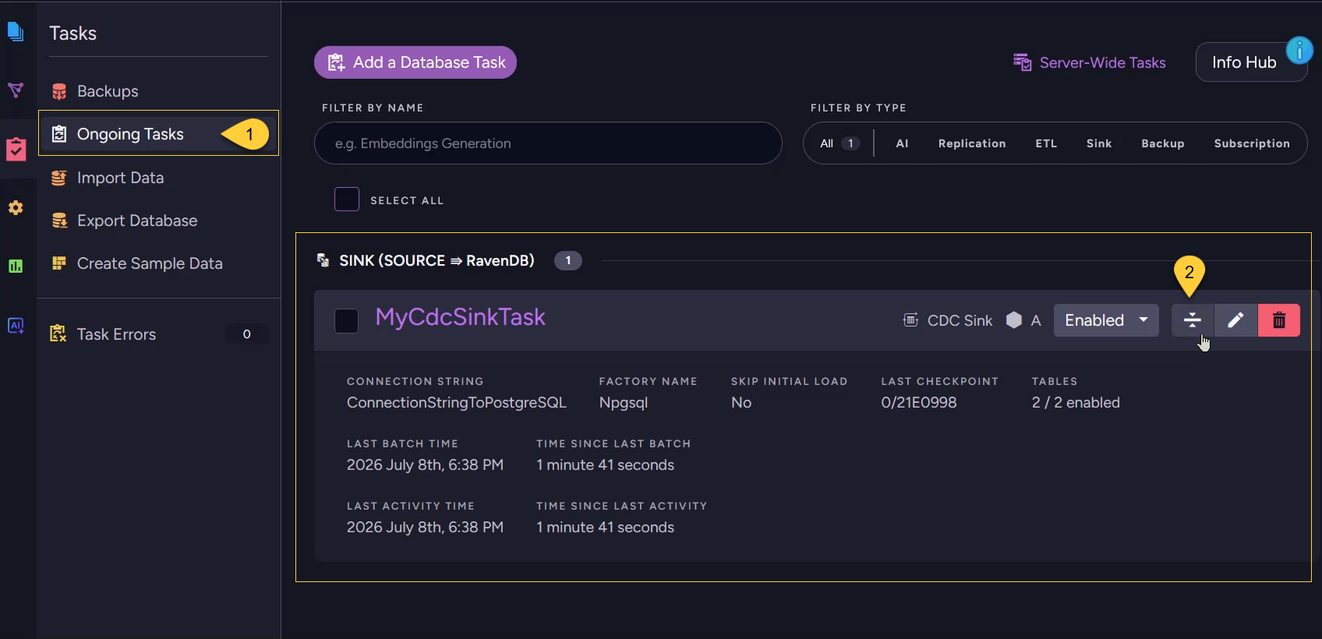Open Stats chart icon in sidebar
Screen dimensions: 1322x639
[16, 267]
